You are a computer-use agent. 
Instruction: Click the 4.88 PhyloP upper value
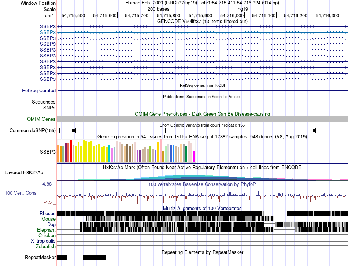(47, 184)
